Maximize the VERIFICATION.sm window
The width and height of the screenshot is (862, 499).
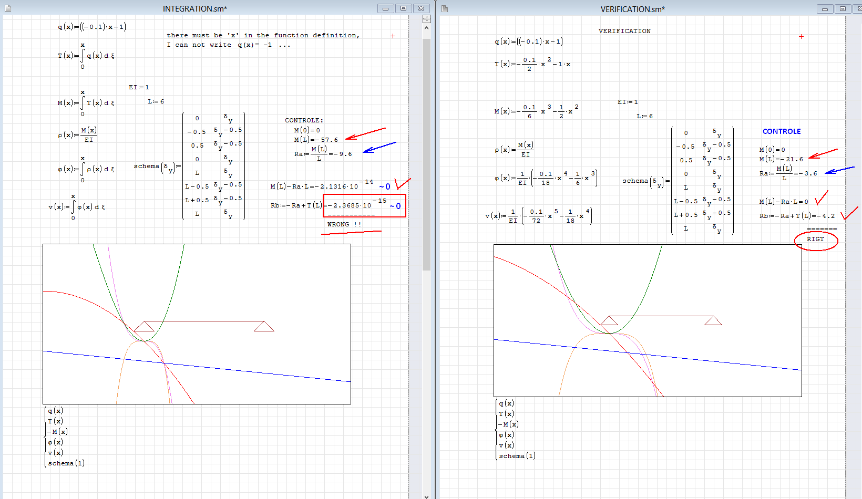tap(843, 9)
